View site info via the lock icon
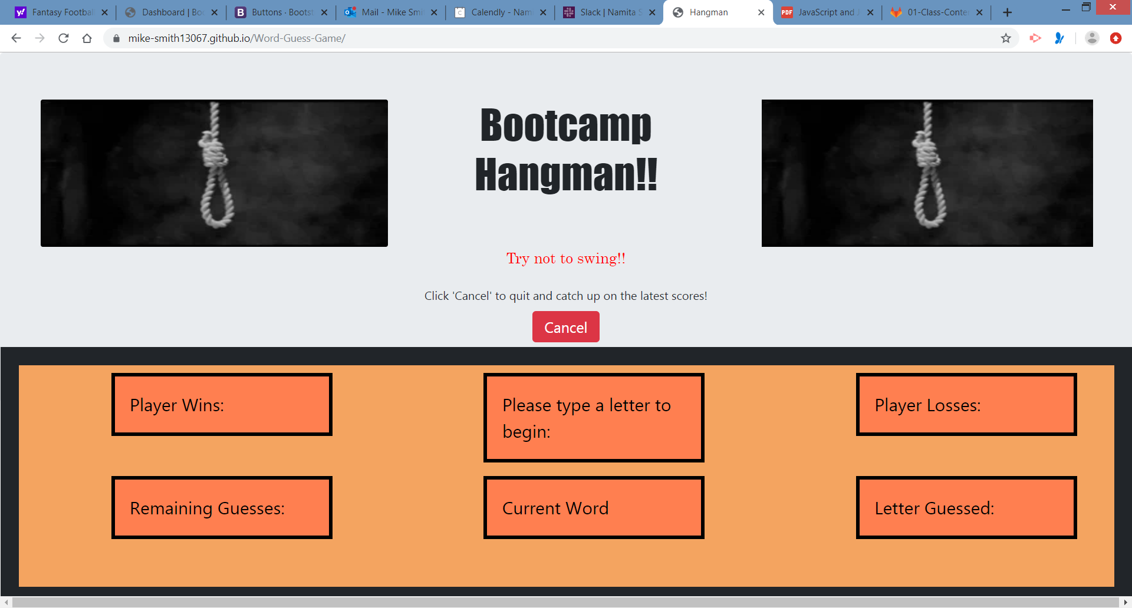This screenshot has height=608, width=1132. 116,38
